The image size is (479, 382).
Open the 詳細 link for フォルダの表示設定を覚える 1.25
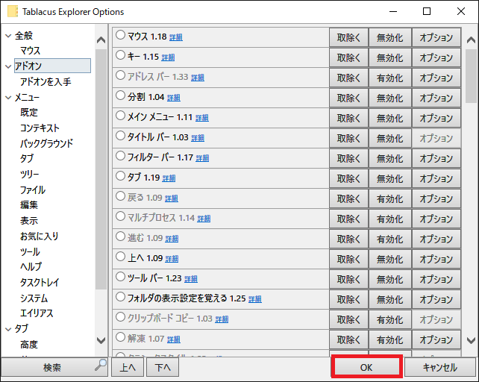pyautogui.click(x=255, y=299)
